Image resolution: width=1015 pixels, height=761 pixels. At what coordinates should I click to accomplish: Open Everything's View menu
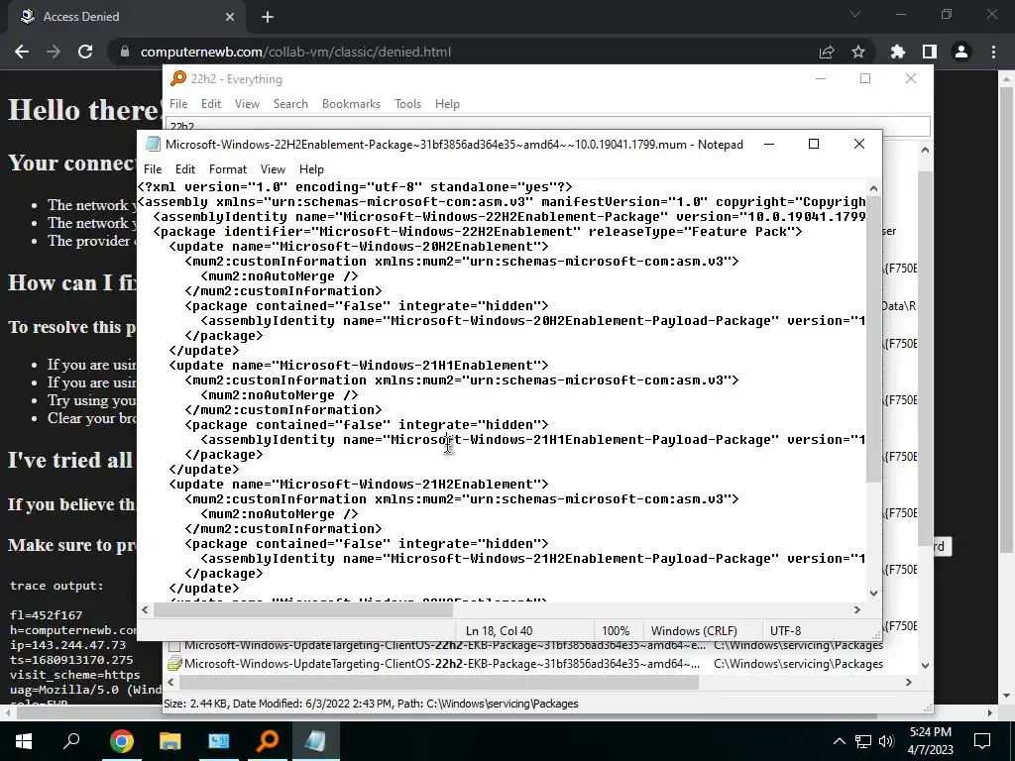[x=247, y=103]
